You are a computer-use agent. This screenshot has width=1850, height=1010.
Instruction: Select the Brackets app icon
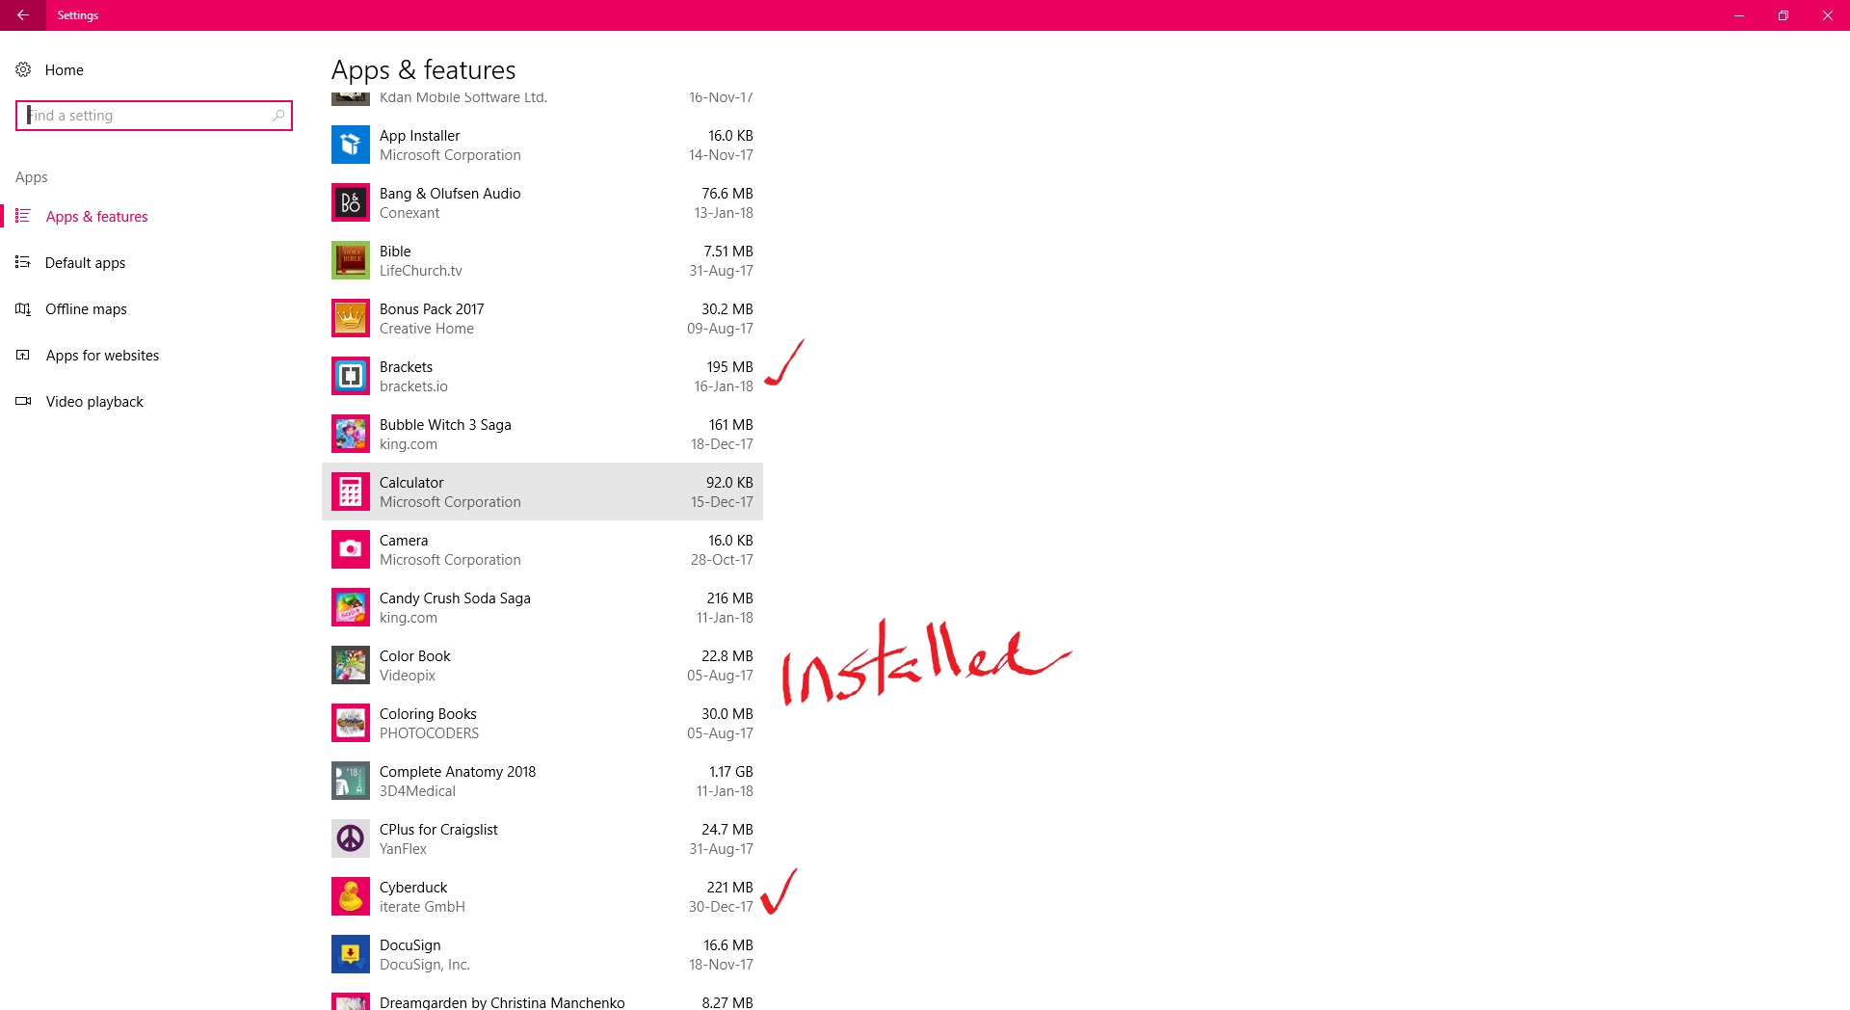pos(351,376)
